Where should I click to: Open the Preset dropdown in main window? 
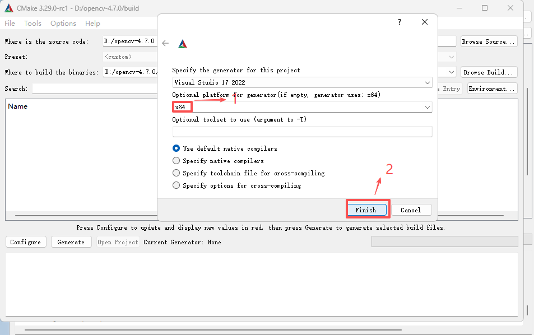tap(452, 57)
